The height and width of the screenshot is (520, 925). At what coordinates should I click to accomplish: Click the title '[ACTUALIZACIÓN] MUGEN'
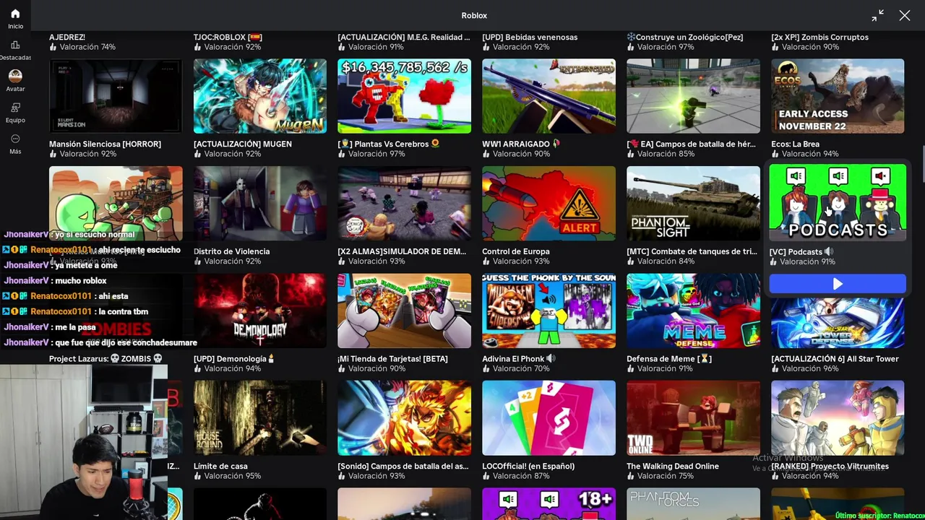[x=243, y=144]
